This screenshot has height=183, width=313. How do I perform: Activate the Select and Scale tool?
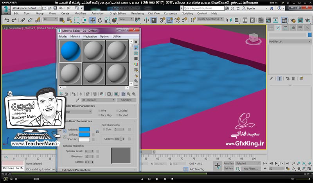pos(107,20)
